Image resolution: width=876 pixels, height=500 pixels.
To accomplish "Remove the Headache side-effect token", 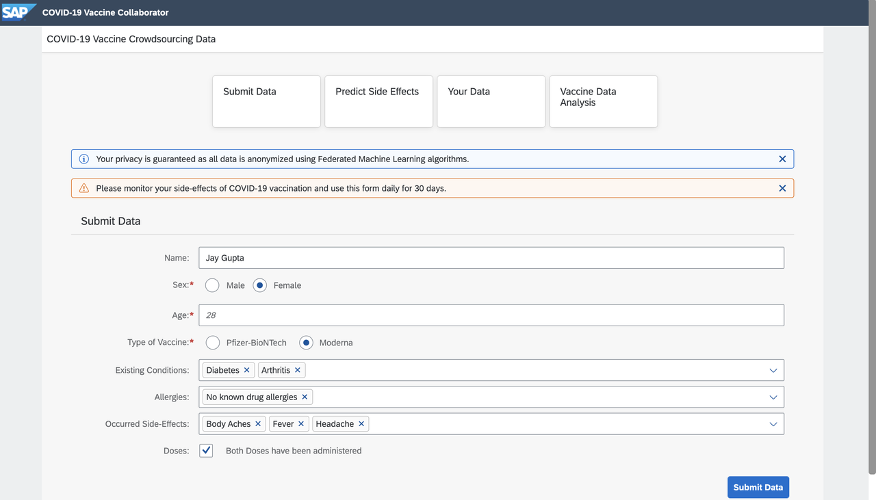I will [361, 423].
